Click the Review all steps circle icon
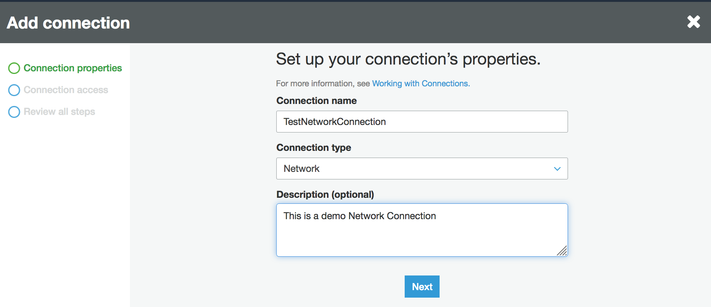Viewport: 711px width, 307px height. (x=14, y=112)
